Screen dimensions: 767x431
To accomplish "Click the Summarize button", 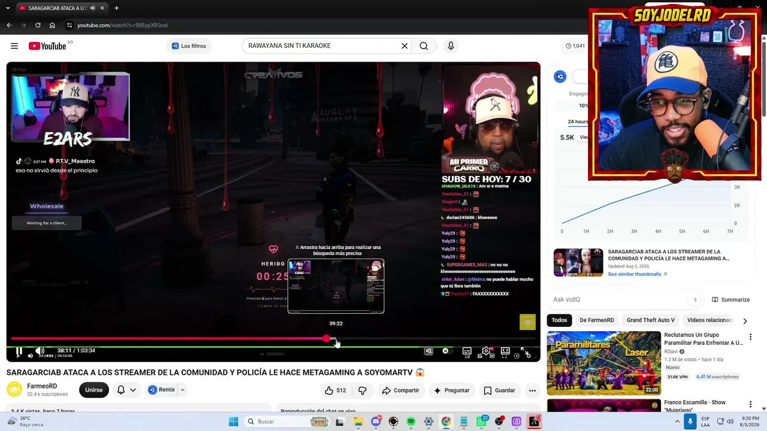I will (x=731, y=299).
